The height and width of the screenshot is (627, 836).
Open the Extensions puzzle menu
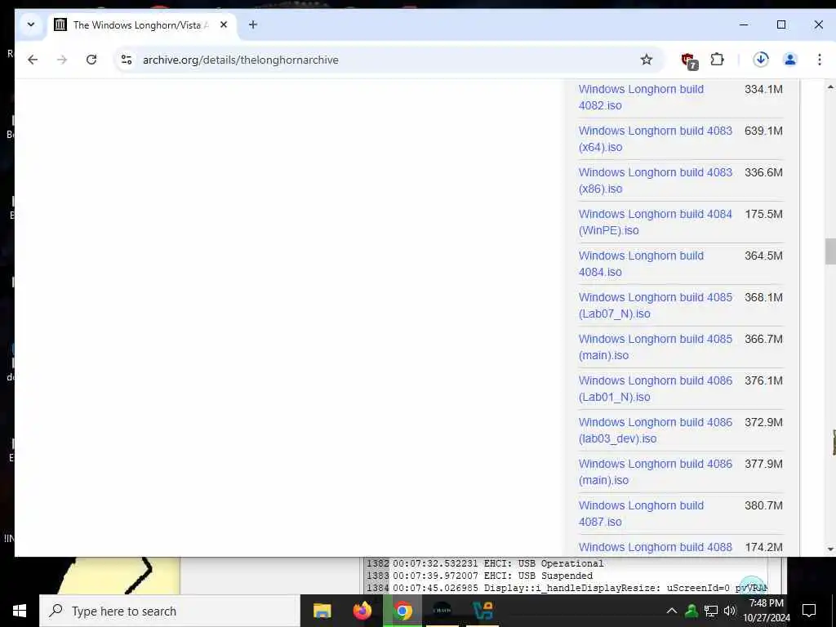(717, 60)
